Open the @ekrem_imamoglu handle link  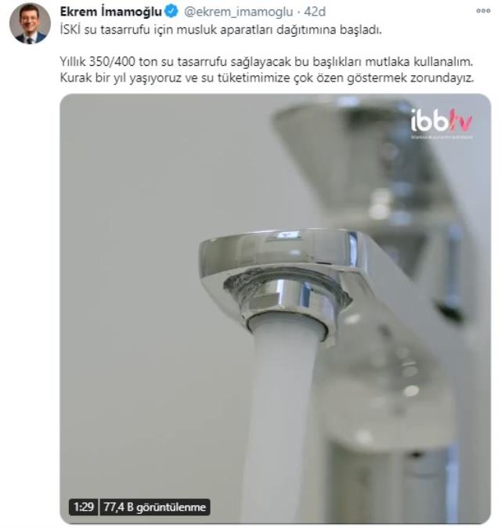(238, 12)
